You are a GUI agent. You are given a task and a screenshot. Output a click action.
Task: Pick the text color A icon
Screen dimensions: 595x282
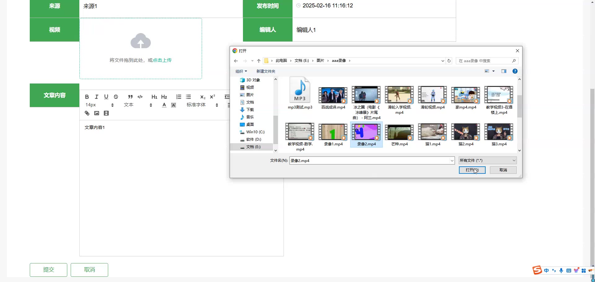(x=164, y=105)
